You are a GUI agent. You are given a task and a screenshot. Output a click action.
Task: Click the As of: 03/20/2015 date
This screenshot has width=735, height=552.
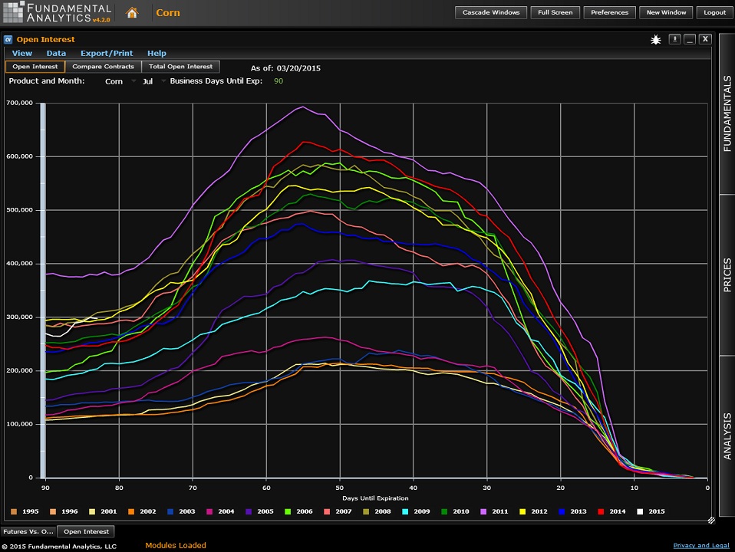coord(285,68)
